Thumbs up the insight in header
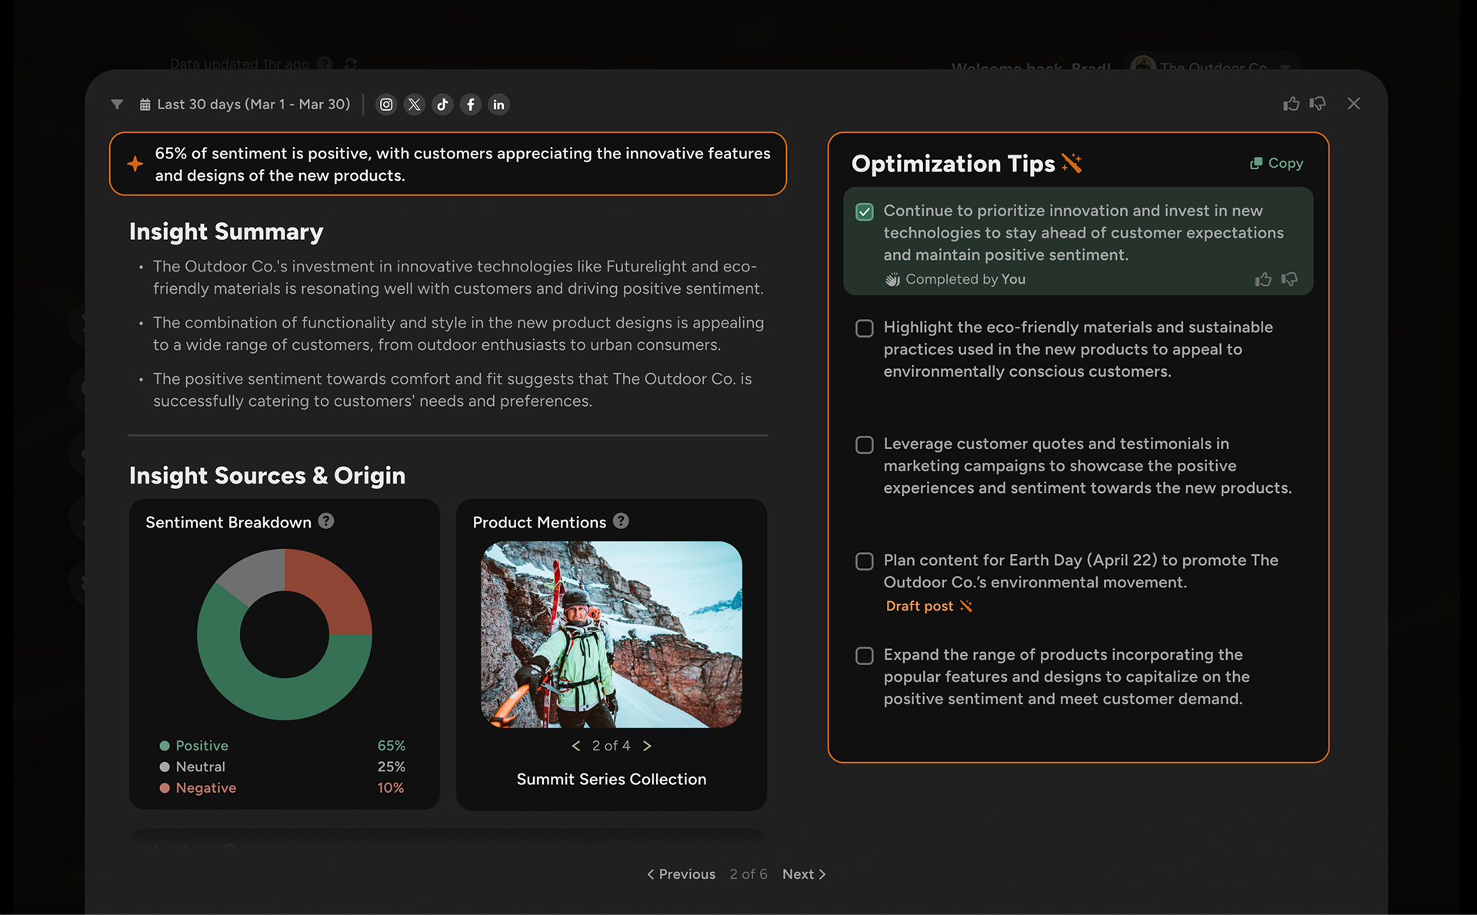1477x915 pixels. pos(1292,104)
